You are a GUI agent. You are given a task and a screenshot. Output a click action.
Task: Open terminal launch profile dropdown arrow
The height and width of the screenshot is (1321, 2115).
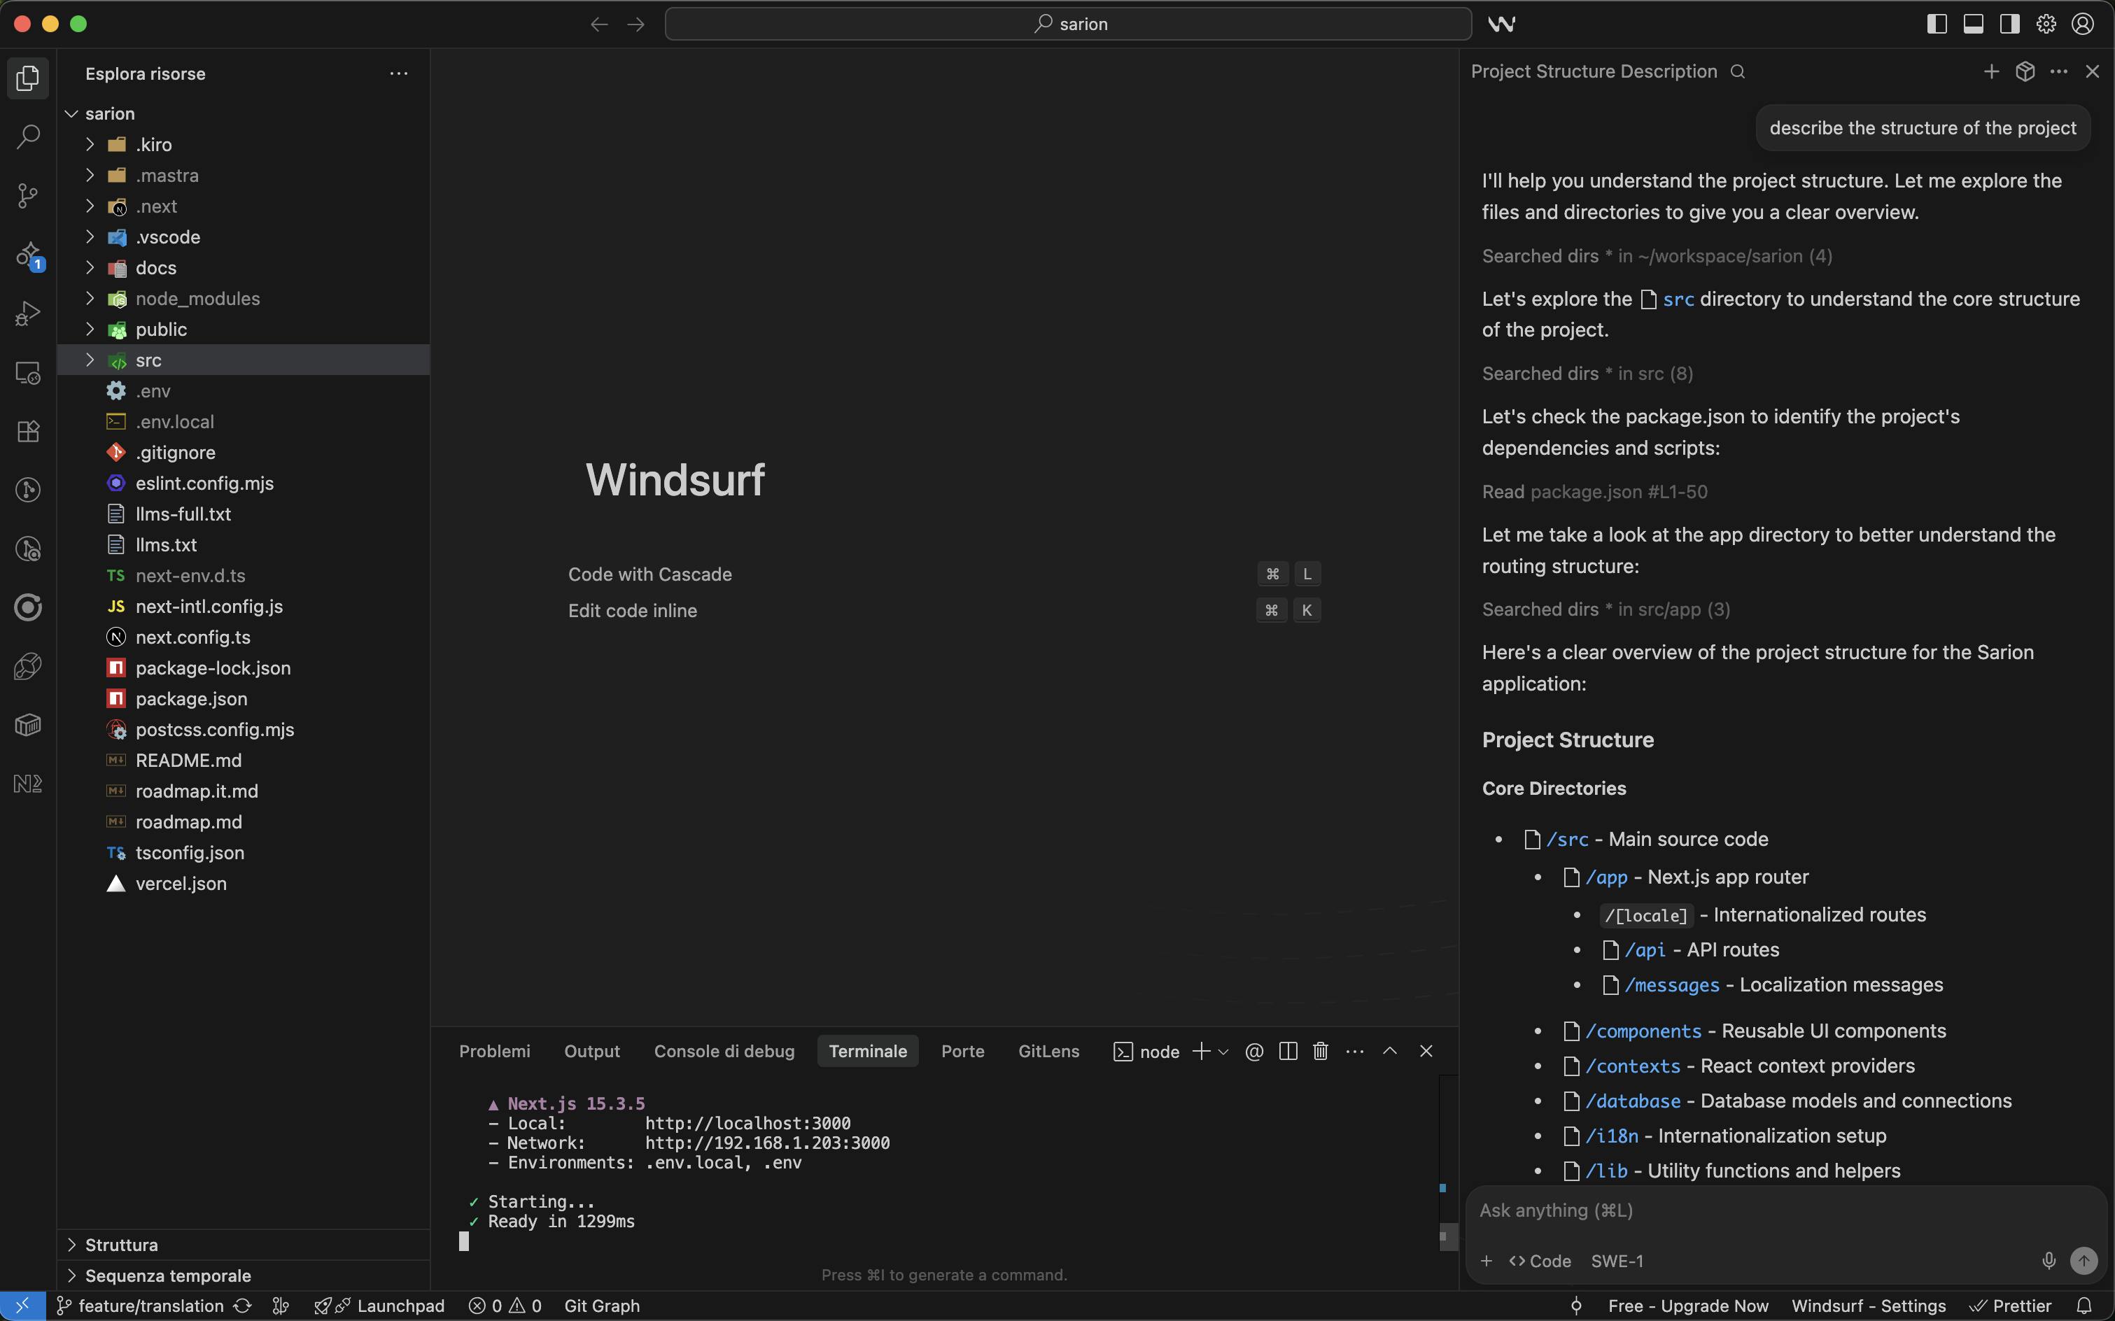1223,1052
